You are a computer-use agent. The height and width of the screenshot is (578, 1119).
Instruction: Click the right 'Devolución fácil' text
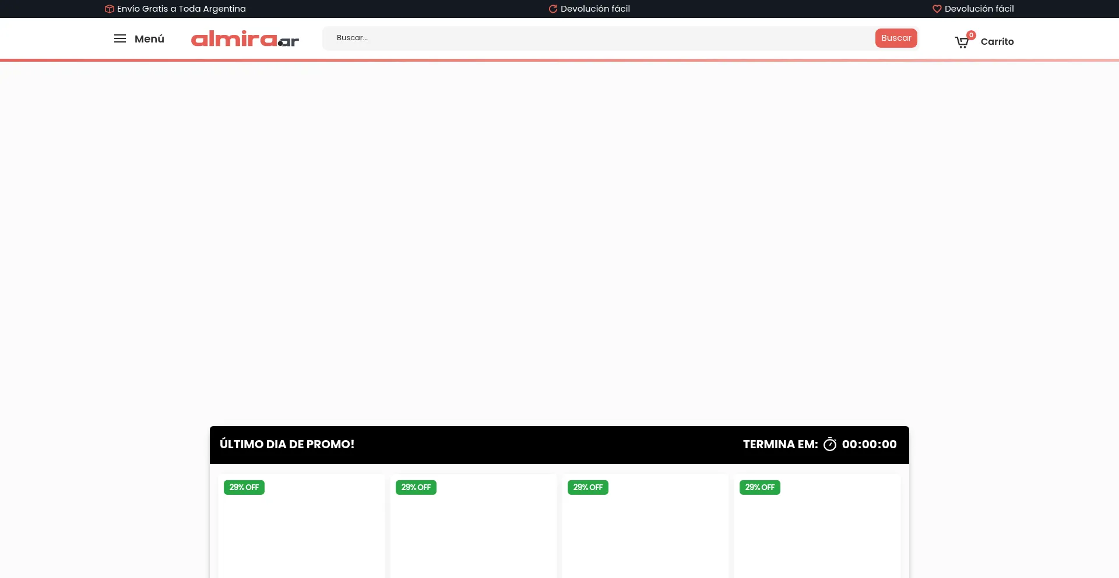tap(979, 9)
